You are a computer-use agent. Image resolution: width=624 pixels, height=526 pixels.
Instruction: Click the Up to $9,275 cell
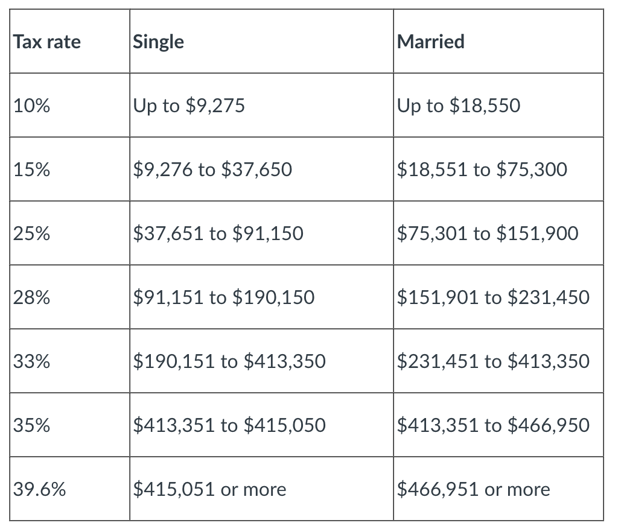[189, 106]
